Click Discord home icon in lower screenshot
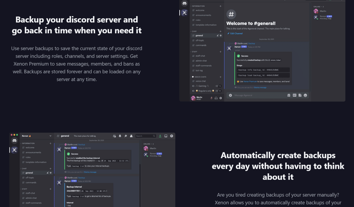Viewport: 354px width, 207px height. coord(14,141)
